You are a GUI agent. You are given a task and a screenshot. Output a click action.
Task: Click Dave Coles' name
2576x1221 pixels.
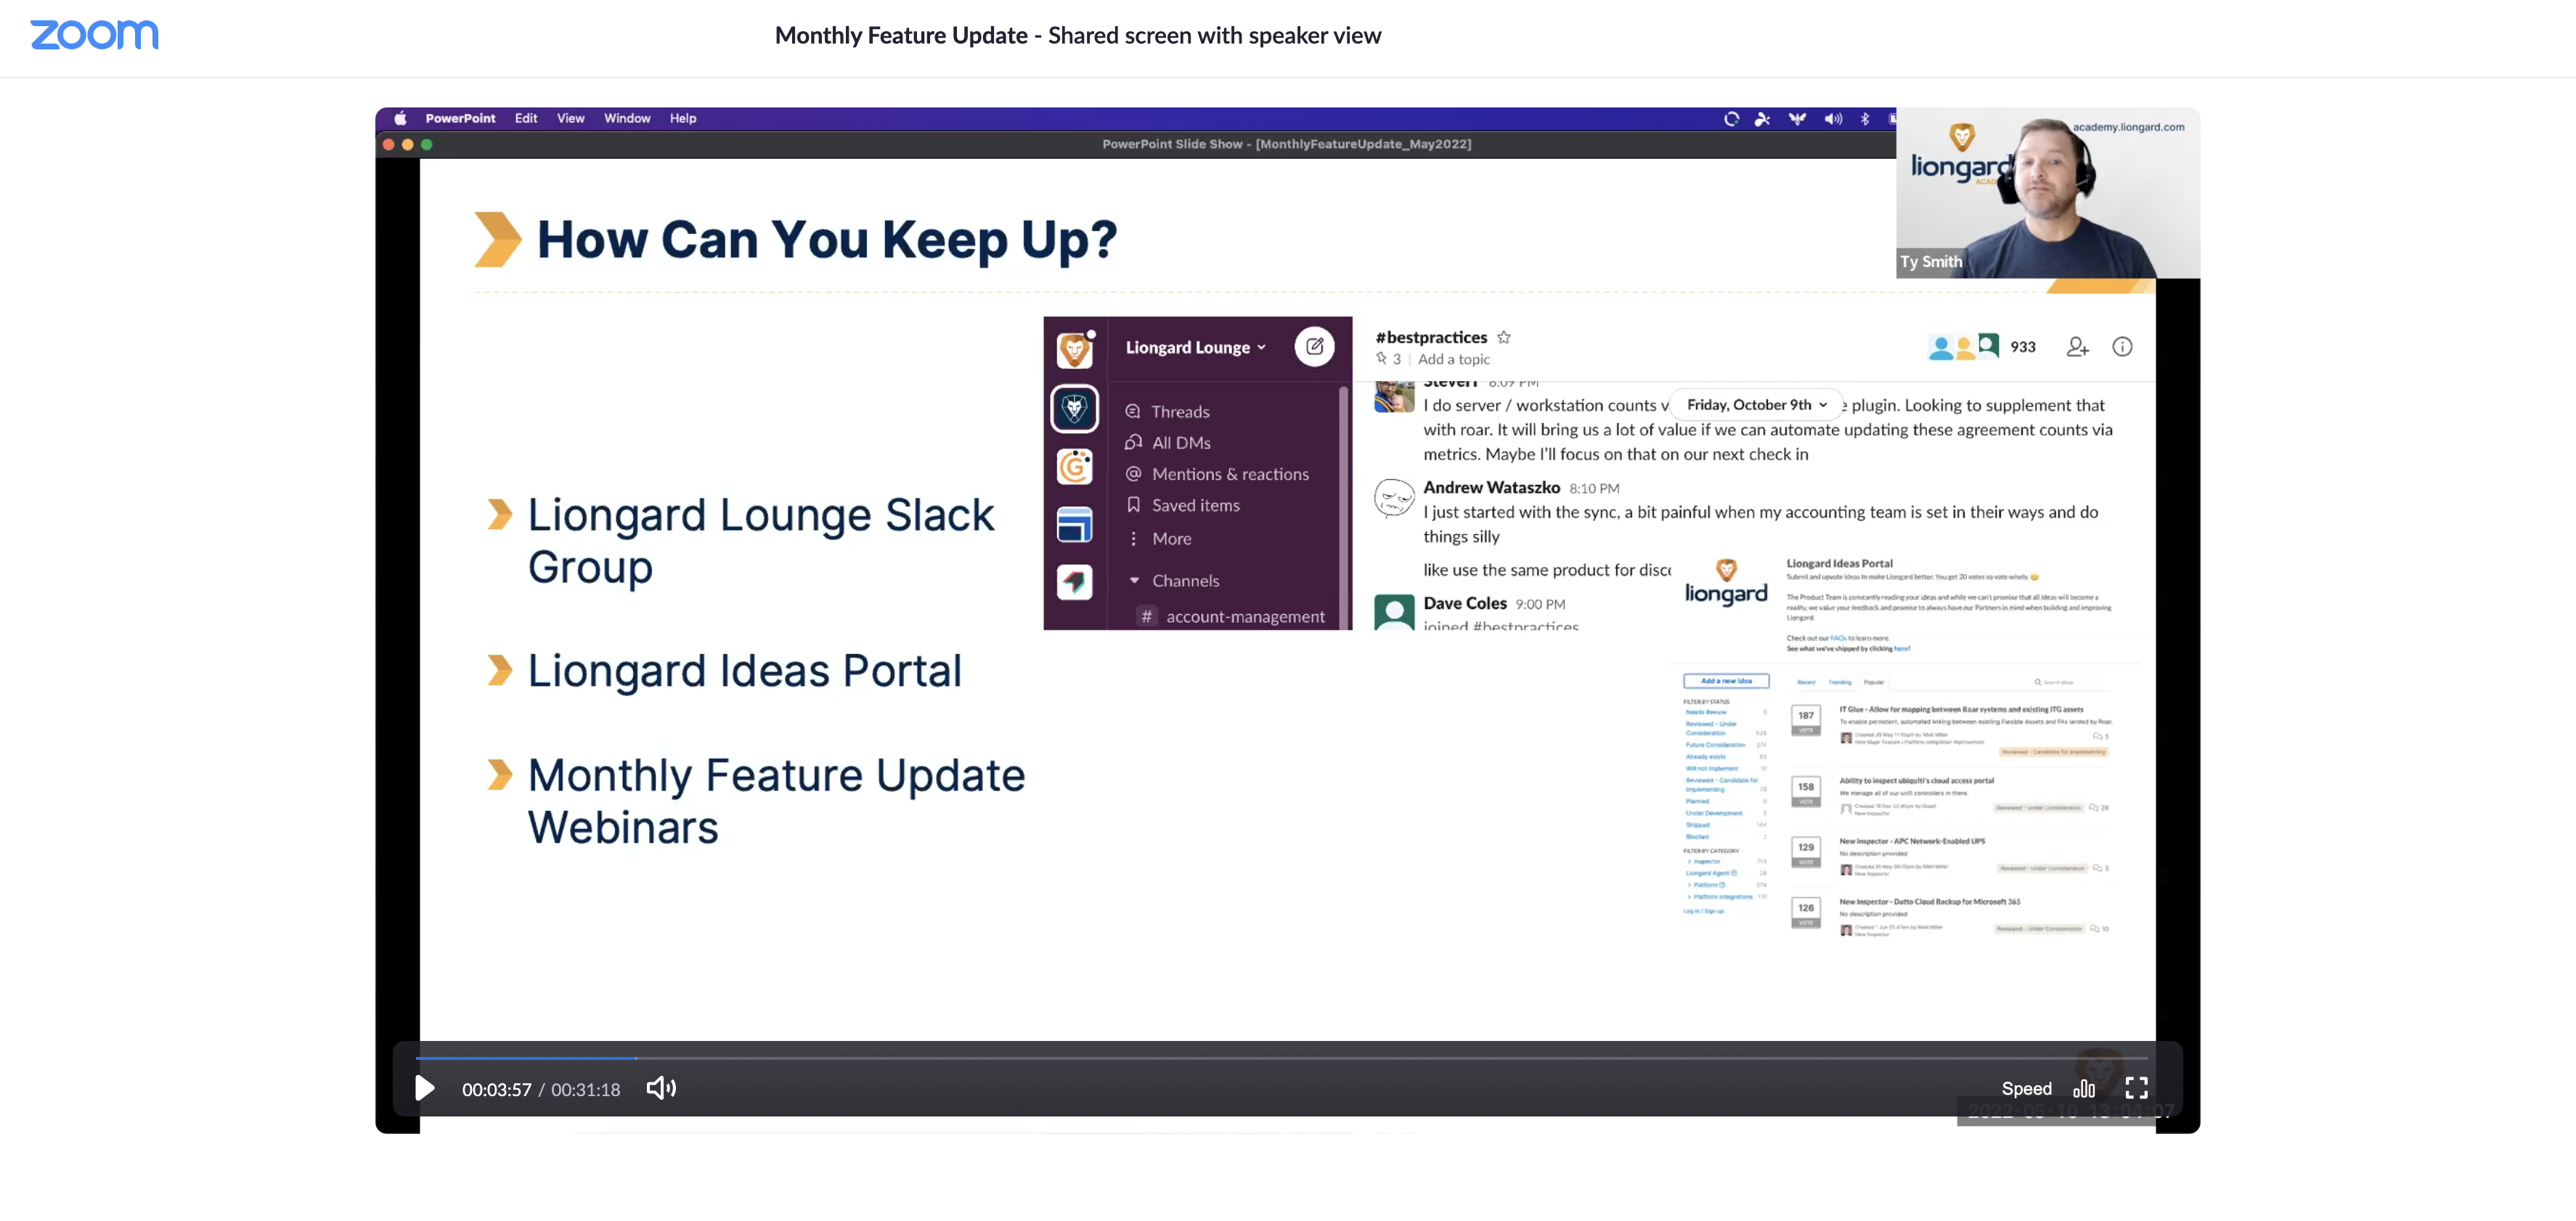click(1464, 603)
